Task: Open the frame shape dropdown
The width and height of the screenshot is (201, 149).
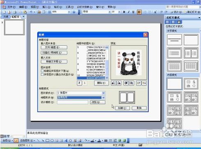Action: coord(103,97)
